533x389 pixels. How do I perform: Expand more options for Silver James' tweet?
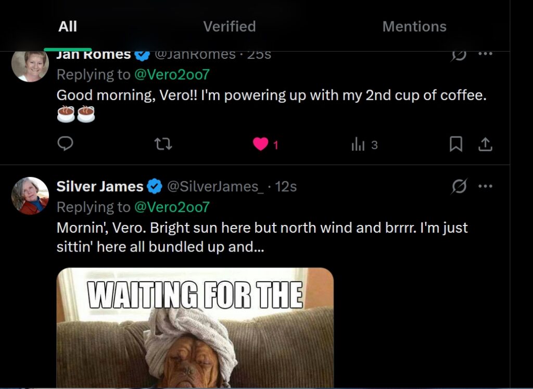[x=485, y=186]
